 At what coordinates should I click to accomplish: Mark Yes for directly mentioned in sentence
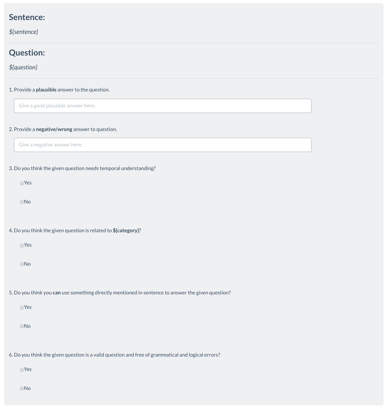pos(22,308)
